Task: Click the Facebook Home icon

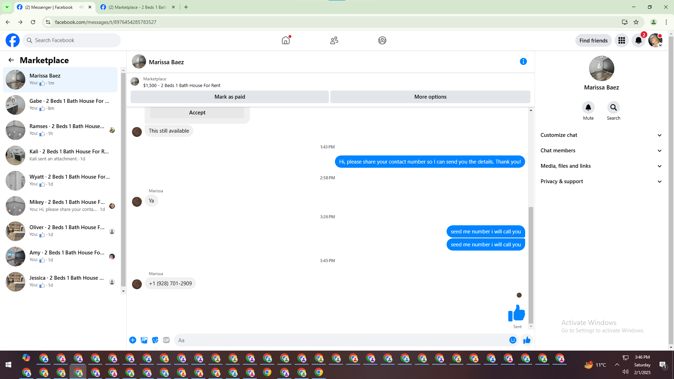Action: click(286, 40)
